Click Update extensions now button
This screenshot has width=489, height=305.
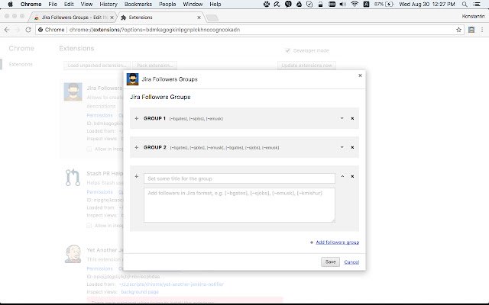click(x=306, y=66)
